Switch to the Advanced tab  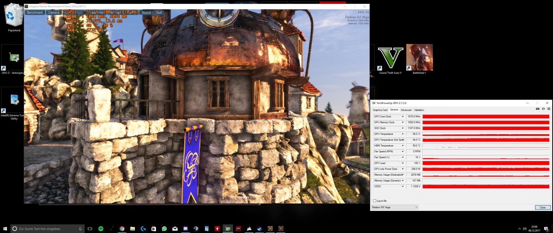click(406, 110)
